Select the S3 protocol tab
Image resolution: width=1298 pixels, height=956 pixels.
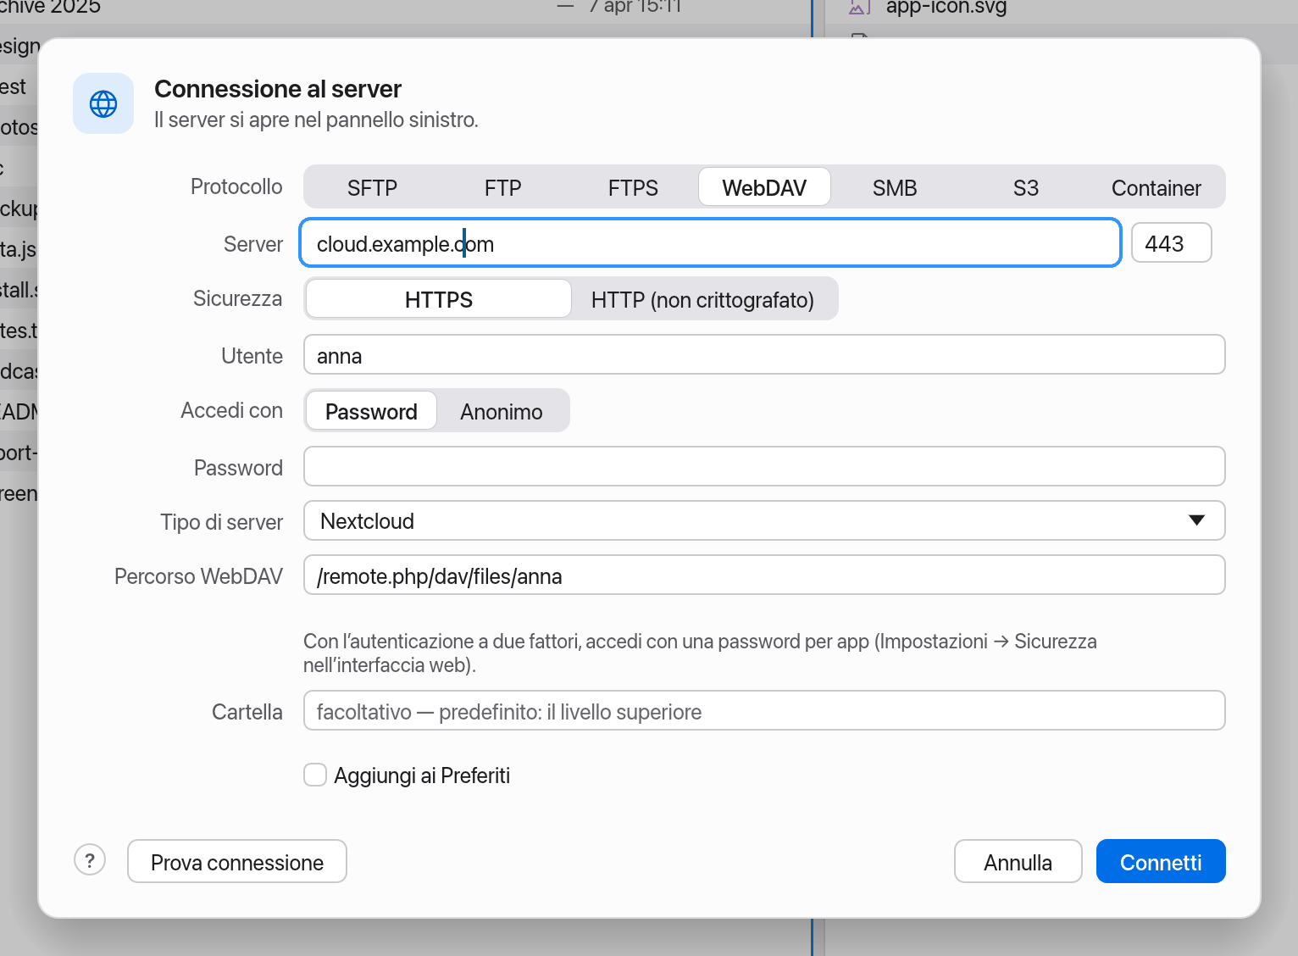tap(1025, 187)
